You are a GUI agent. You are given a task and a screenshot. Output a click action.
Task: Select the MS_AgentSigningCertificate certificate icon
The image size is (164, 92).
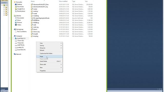coord(32,18)
